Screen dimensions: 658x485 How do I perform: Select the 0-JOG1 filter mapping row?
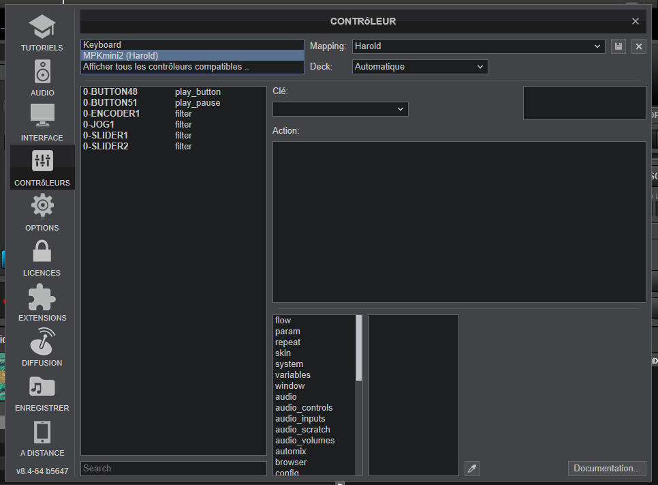click(173, 124)
